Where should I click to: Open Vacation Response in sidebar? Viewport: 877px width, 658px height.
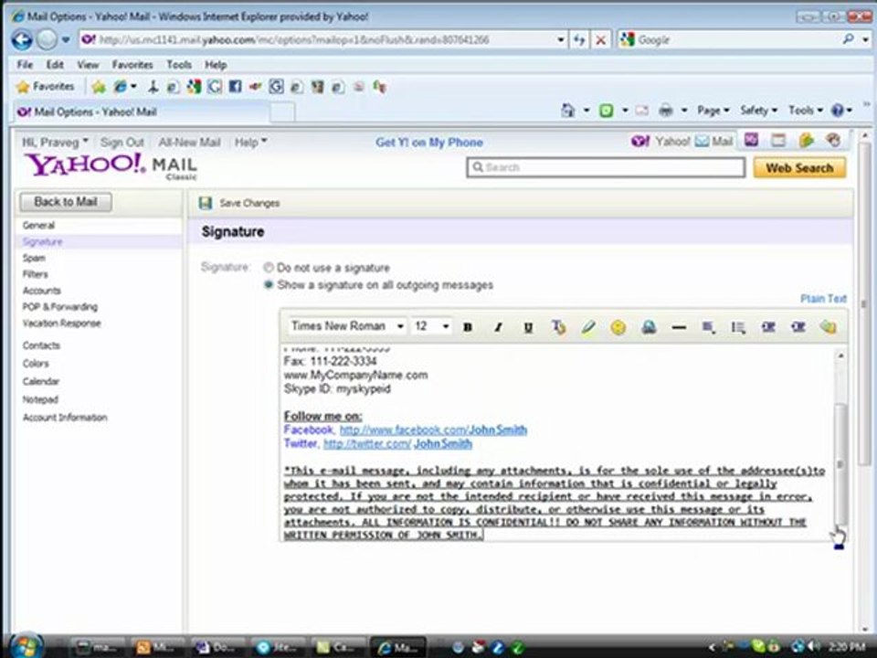[x=61, y=324]
